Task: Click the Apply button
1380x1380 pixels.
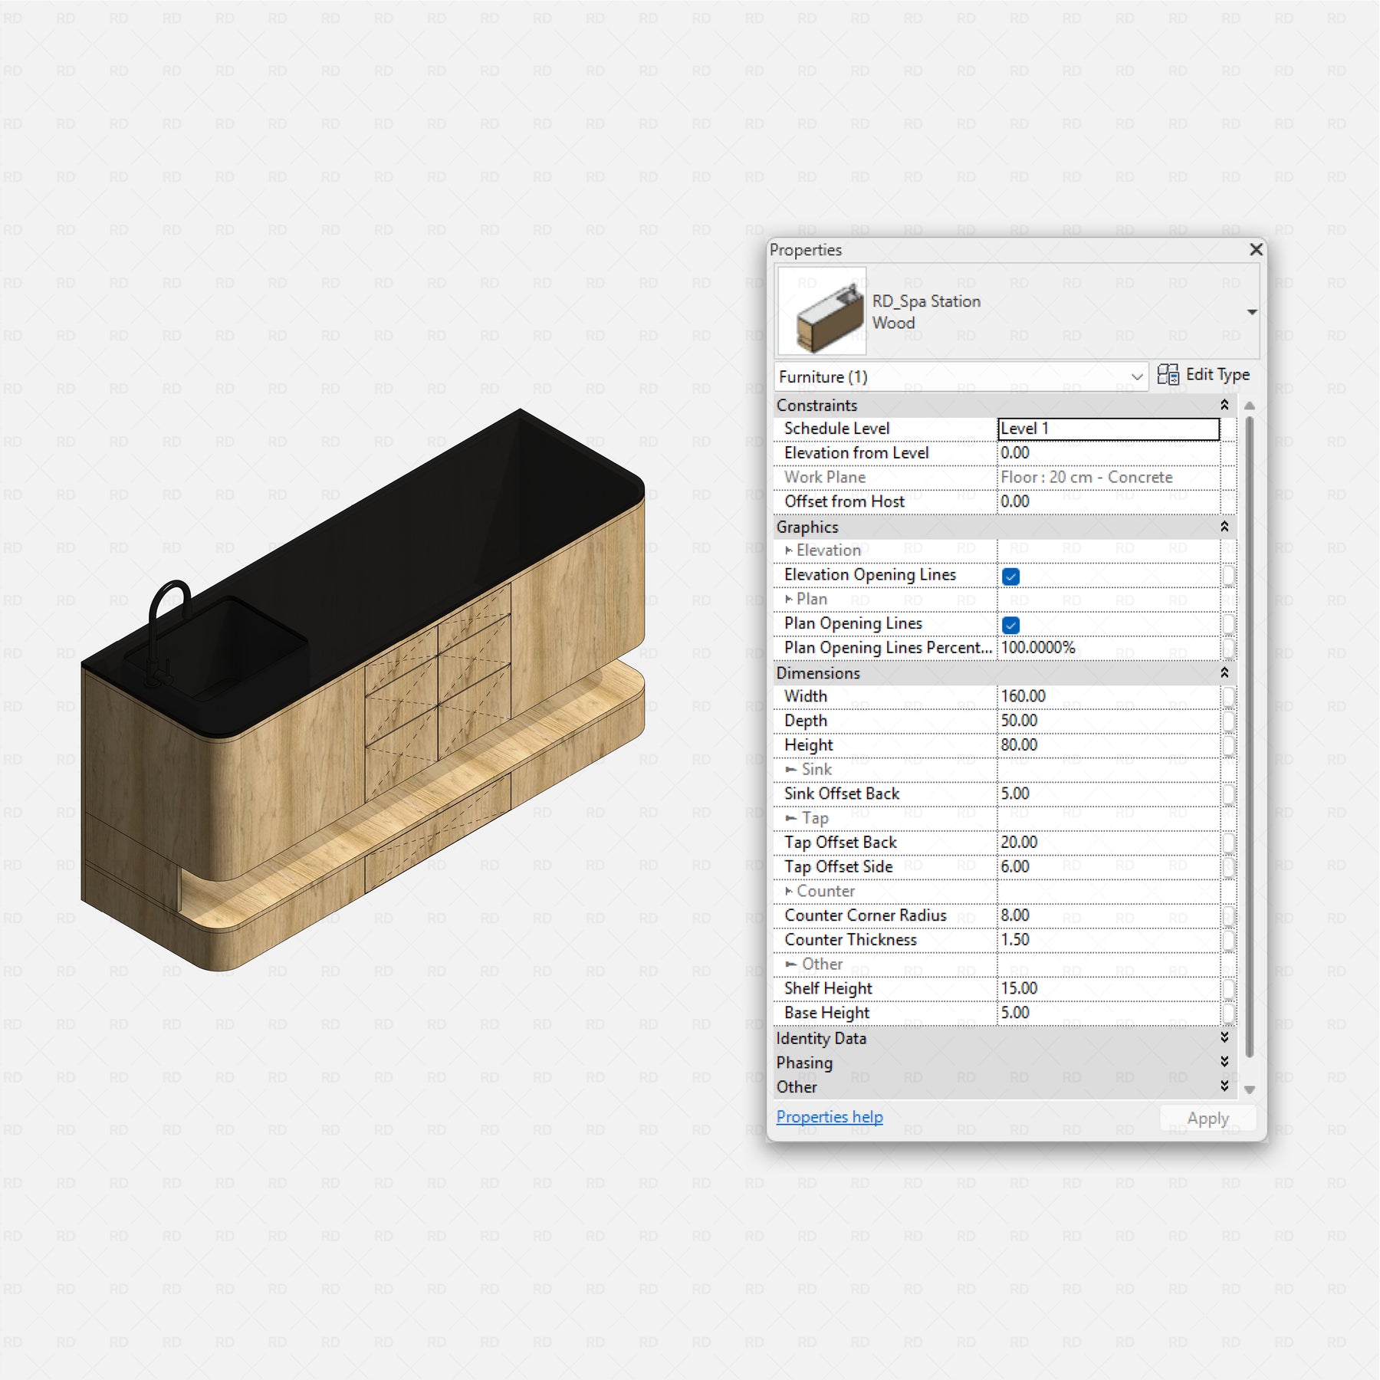Action: 1207,1119
